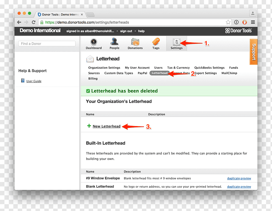Open the Dashboard section icon

click(94, 42)
